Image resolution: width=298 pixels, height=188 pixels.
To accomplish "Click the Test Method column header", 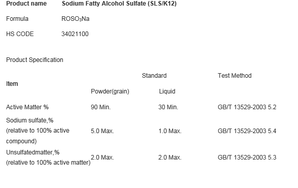I will (235, 76).
